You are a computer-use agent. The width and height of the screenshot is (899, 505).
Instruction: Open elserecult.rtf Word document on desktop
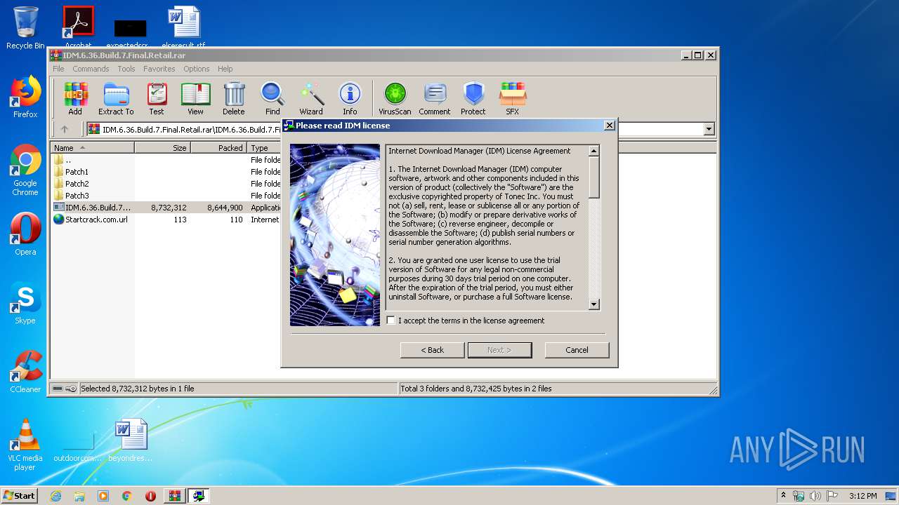[x=183, y=28]
